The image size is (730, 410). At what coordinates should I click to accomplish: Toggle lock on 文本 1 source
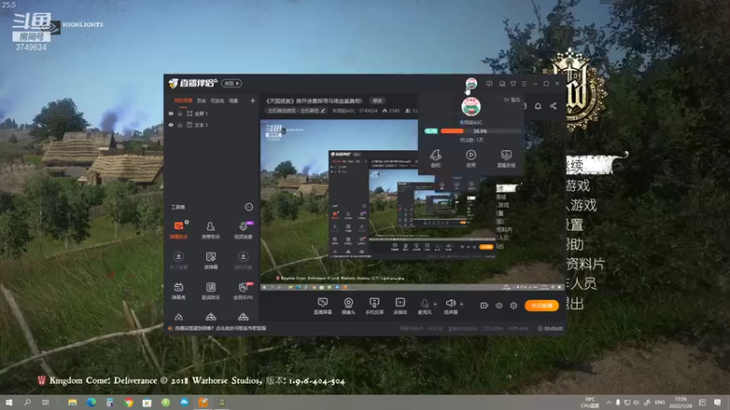(x=180, y=125)
